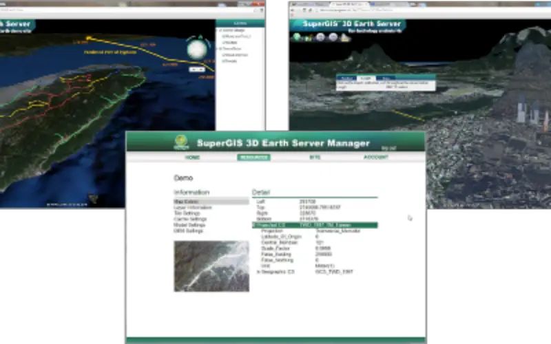551x344 pixels.
Task: Toggle the fifth layer checkbox in Layers panel
Action: pyautogui.click(x=223, y=55)
